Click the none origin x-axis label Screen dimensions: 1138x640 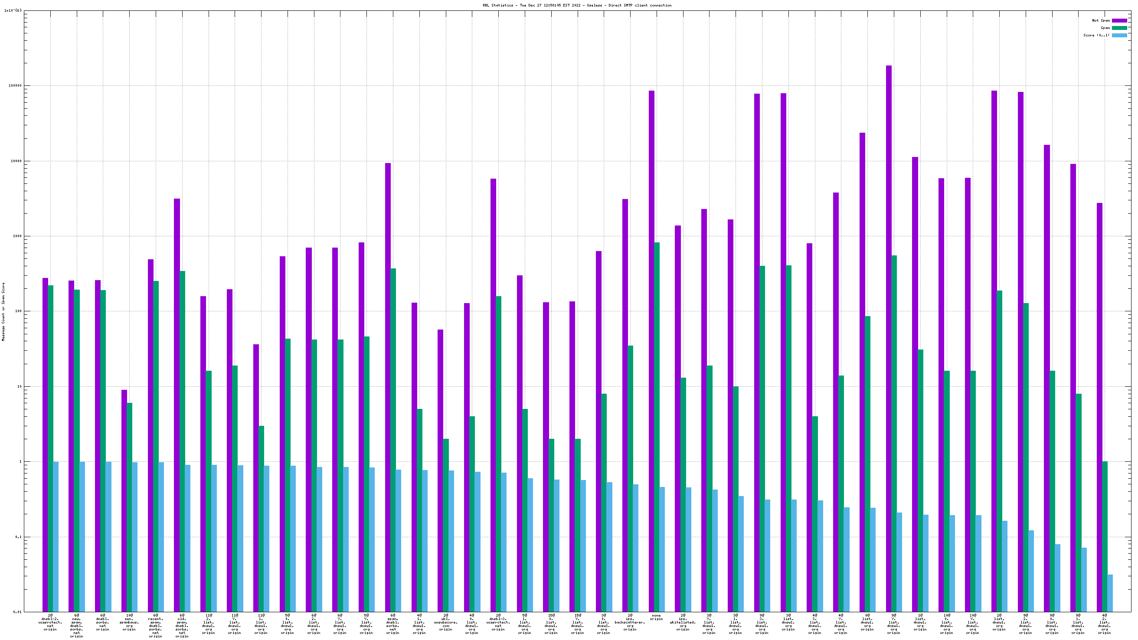(656, 617)
